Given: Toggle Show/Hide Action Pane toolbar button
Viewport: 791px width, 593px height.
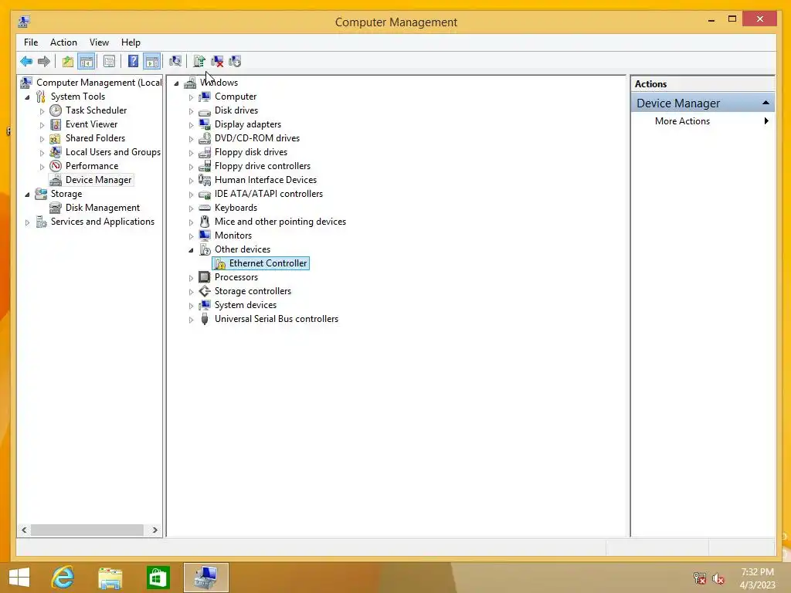Looking at the screenshot, I should point(152,62).
